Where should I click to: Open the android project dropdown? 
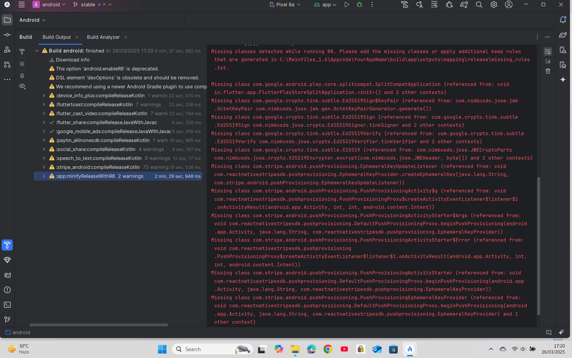click(49, 4)
